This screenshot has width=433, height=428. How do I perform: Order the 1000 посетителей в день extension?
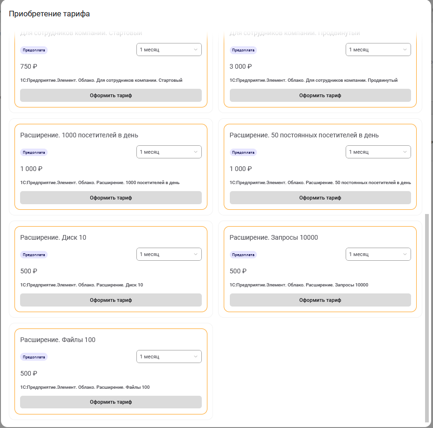[x=111, y=198]
